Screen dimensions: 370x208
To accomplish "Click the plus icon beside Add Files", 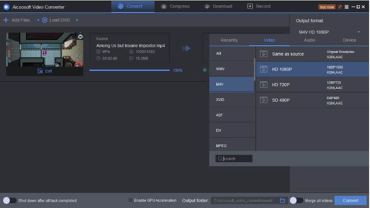I will coord(6,20).
